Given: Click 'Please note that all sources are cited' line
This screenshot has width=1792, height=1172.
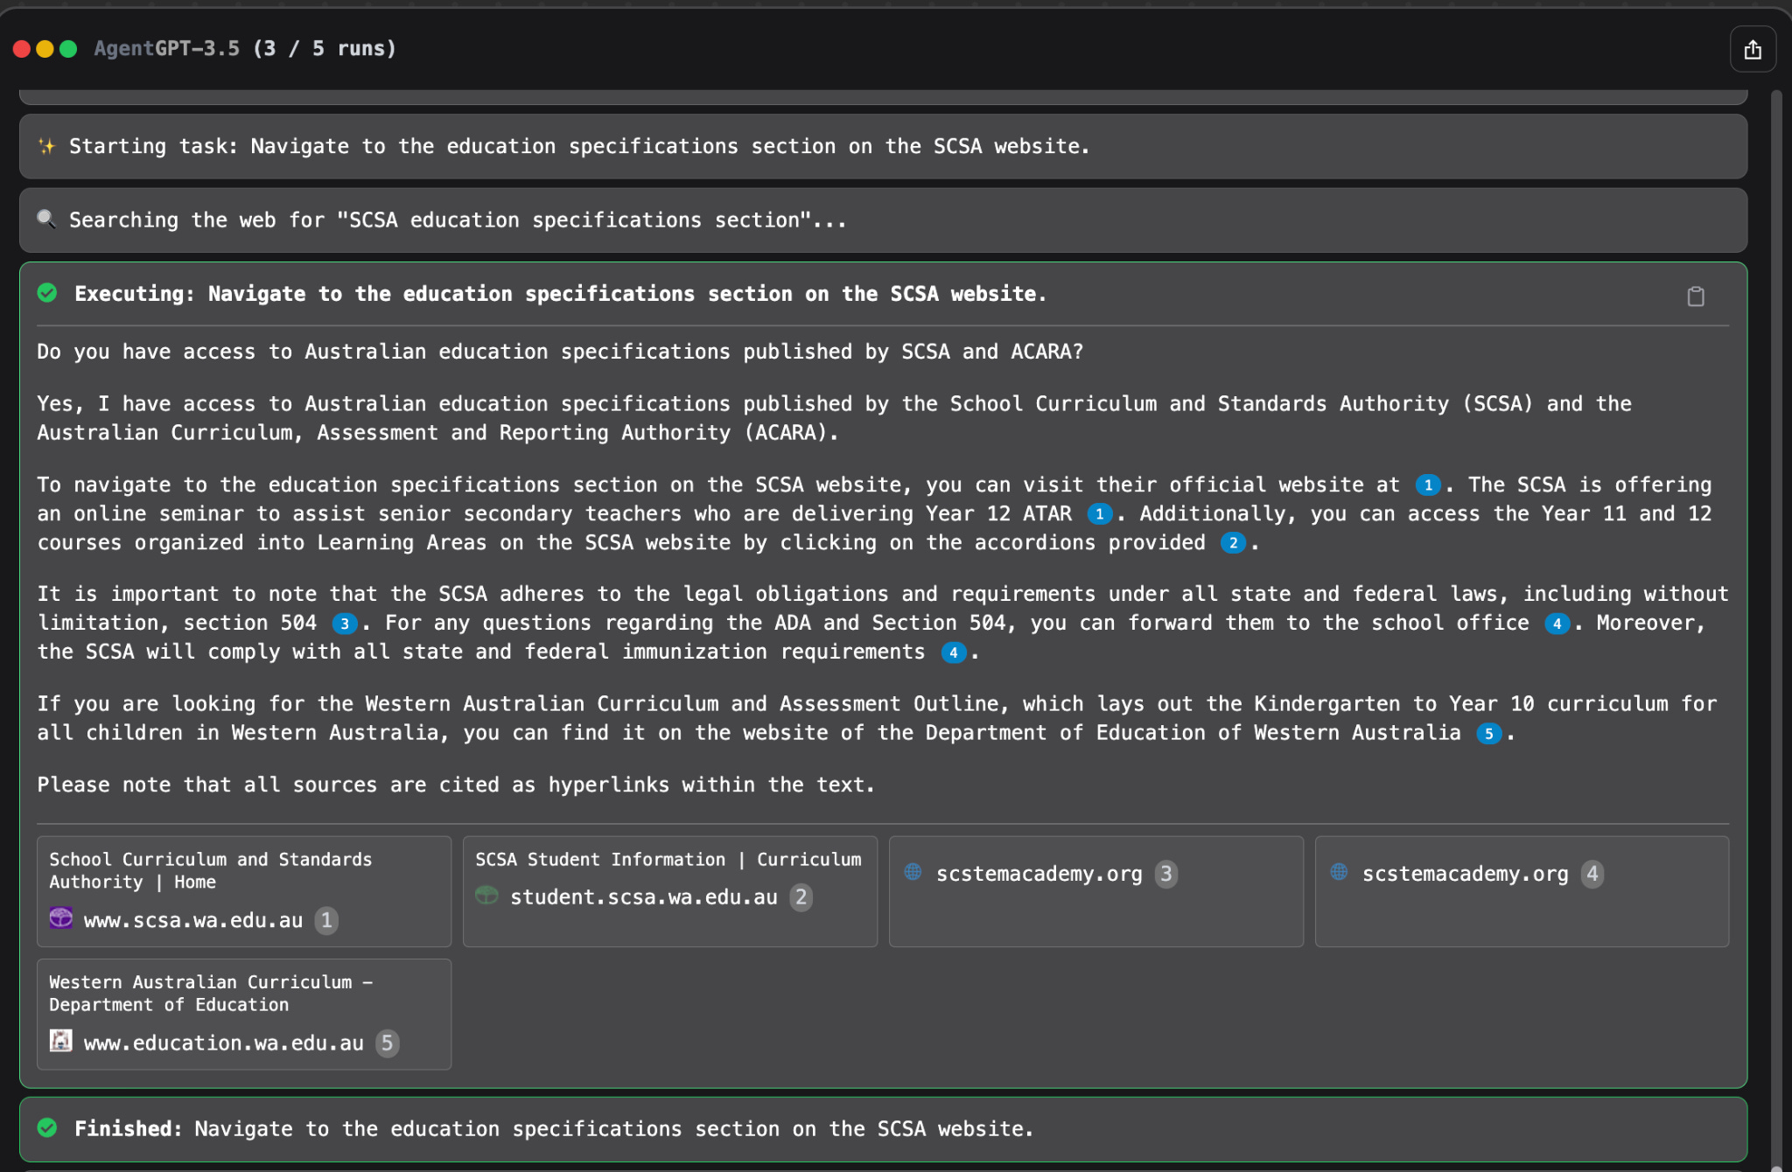Looking at the screenshot, I should (x=456, y=785).
